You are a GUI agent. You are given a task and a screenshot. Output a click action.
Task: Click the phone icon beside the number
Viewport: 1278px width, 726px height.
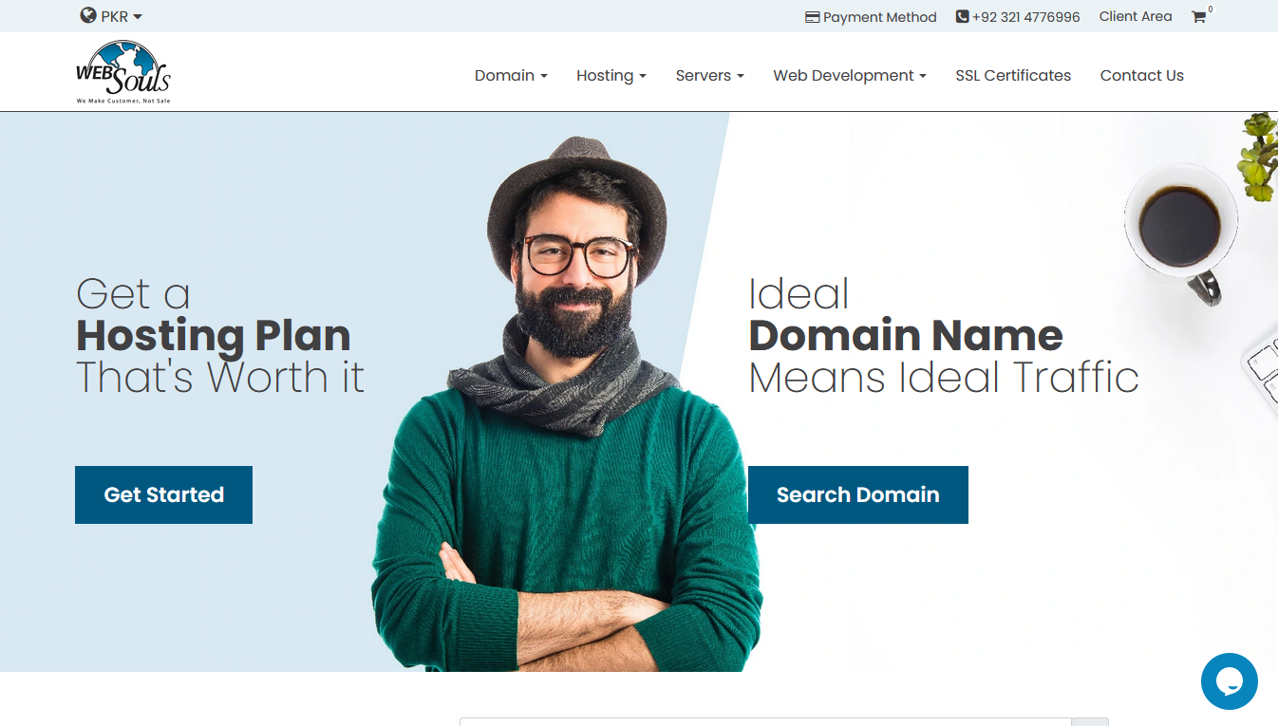click(962, 17)
